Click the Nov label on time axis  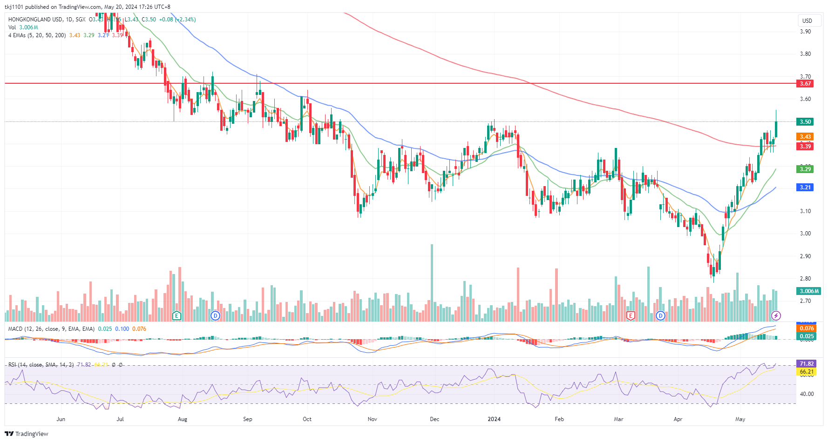(x=373, y=419)
